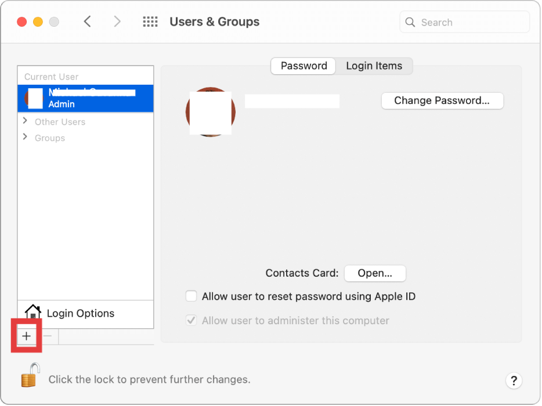
Task: Open the Show All preferences grid icon
Action: (150, 21)
